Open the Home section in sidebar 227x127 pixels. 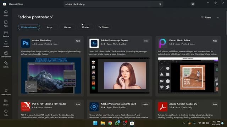tap(6, 13)
